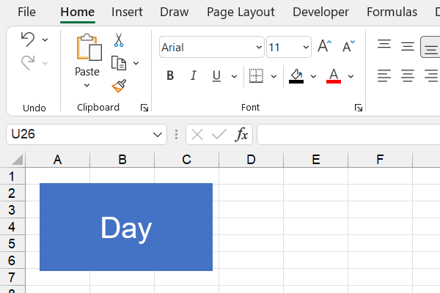The height and width of the screenshot is (293, 440).
Task: Switch to the Page Layout tab
Action: point(241,12)
